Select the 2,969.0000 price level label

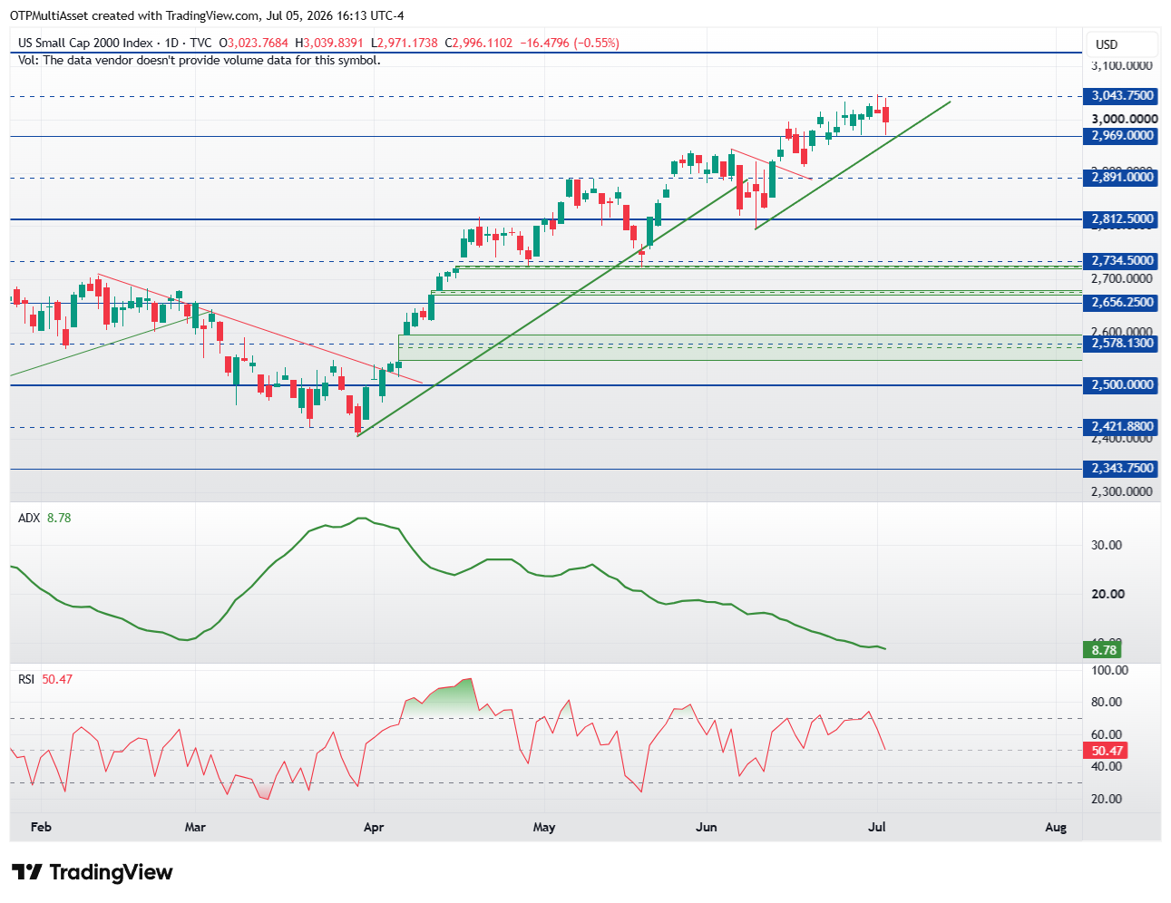(1122, 136)
